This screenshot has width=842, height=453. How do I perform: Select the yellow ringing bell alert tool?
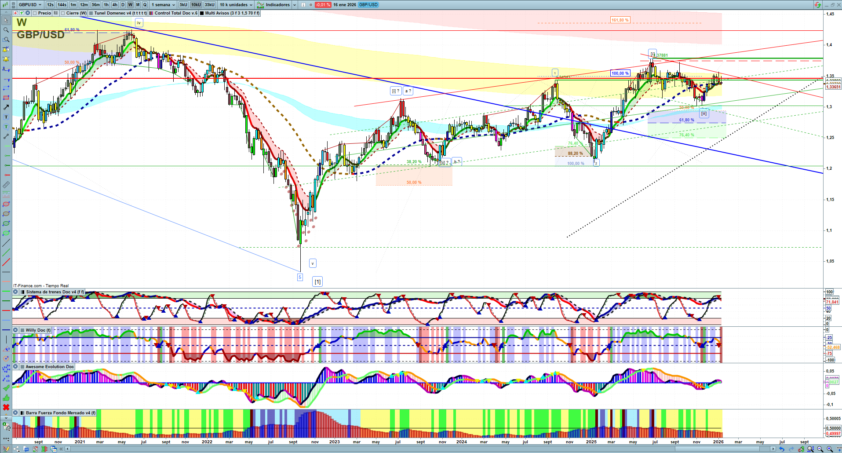(x=6, y=59)
